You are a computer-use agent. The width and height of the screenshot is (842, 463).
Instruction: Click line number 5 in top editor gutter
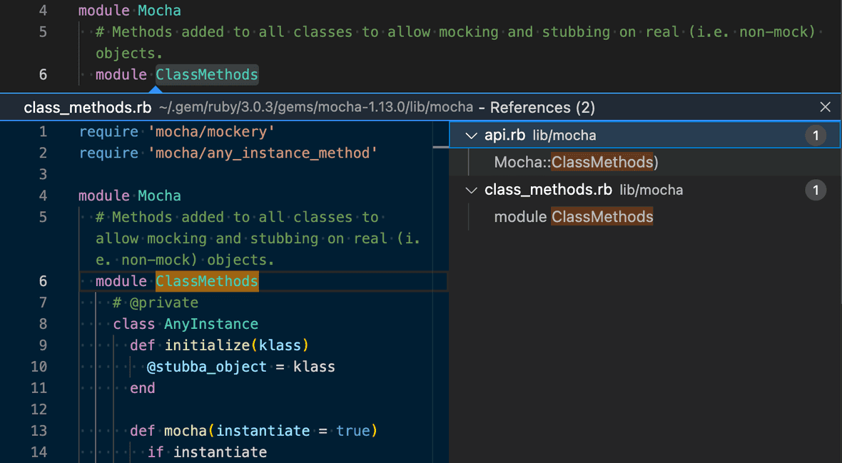point(43,32)
